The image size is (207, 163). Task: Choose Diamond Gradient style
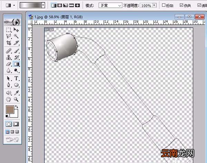click(78, 6)
